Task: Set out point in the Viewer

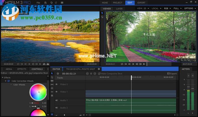Action: (x=129, y=64)
